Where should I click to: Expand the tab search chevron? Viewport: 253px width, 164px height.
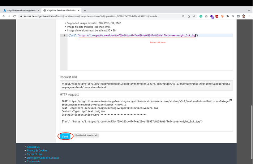[x=249, y=10]
